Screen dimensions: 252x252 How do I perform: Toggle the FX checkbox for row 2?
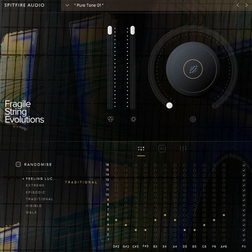pos(244,235)
